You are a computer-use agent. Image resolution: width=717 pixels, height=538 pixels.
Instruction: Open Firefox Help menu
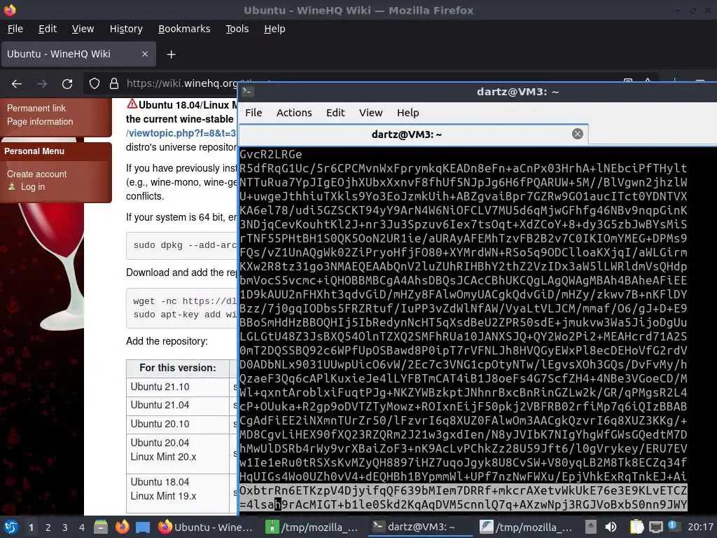(x=274, y=29)
